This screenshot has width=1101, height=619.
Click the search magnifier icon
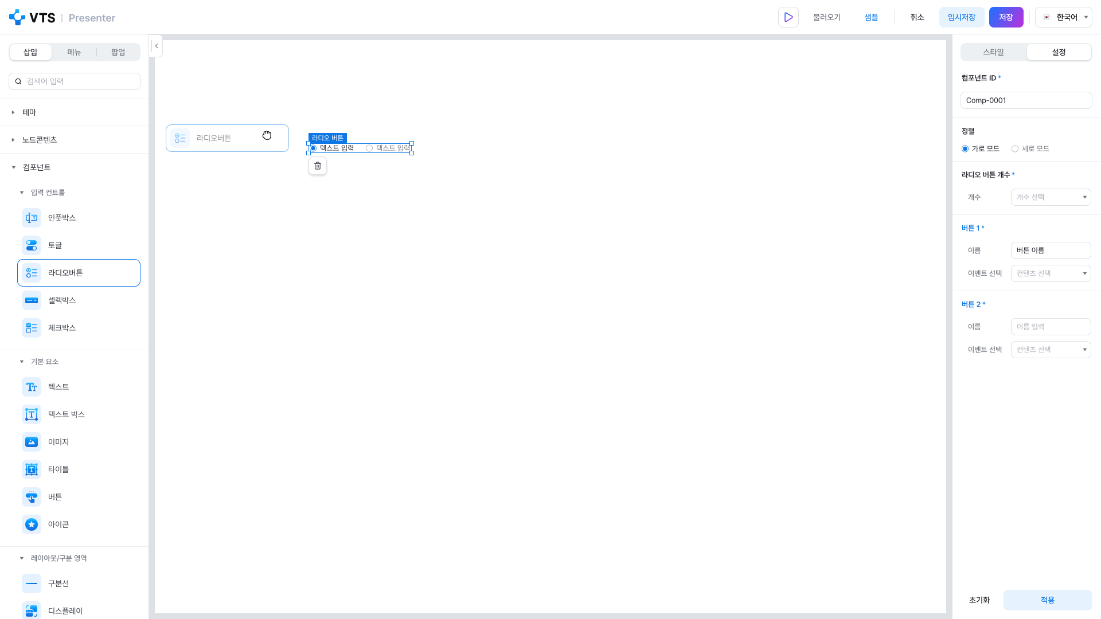[x=18, y=81]
